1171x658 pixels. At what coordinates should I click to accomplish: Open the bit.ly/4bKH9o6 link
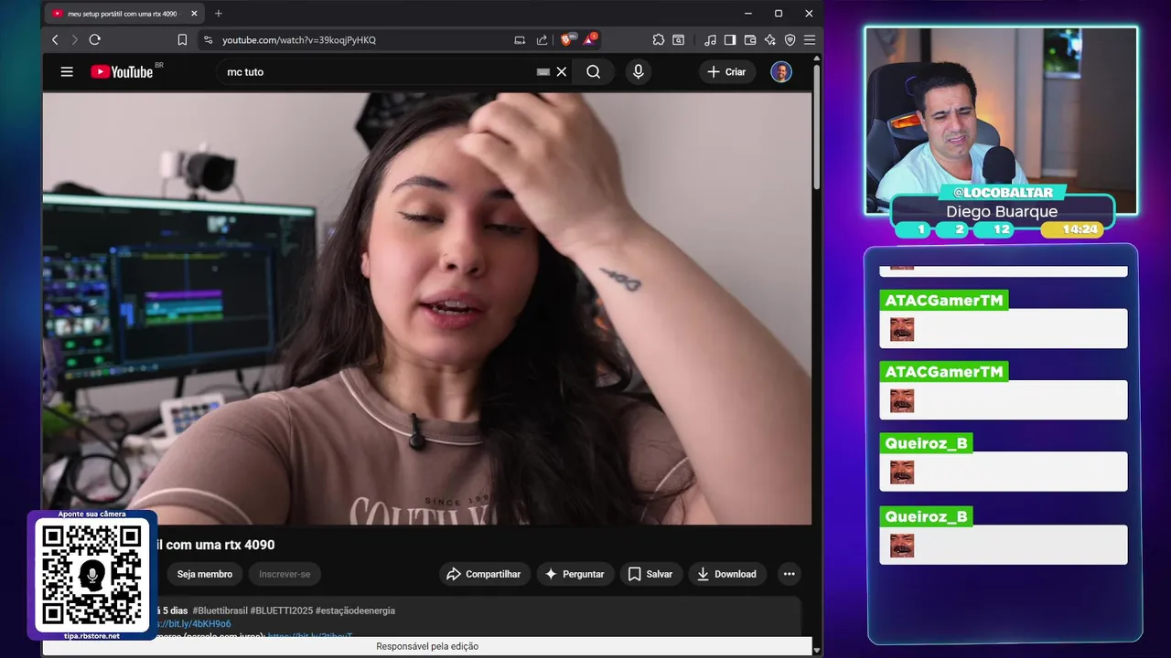(194, 623)
